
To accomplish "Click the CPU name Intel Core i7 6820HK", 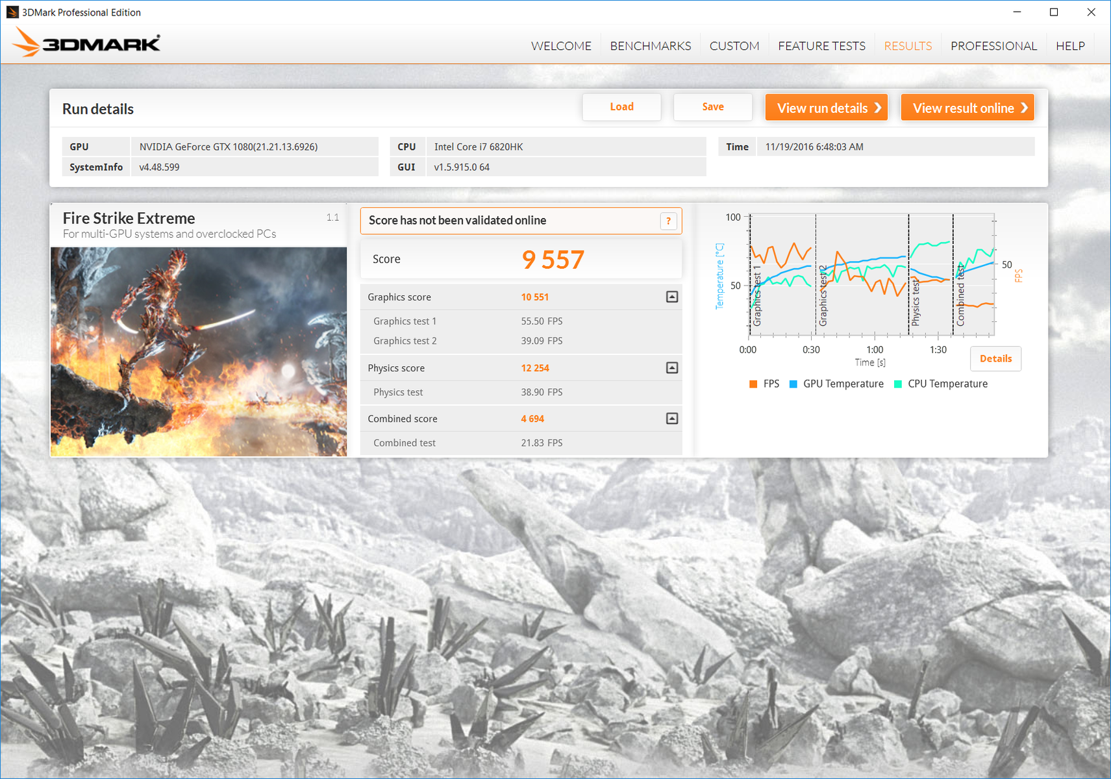I will point(479,147).
